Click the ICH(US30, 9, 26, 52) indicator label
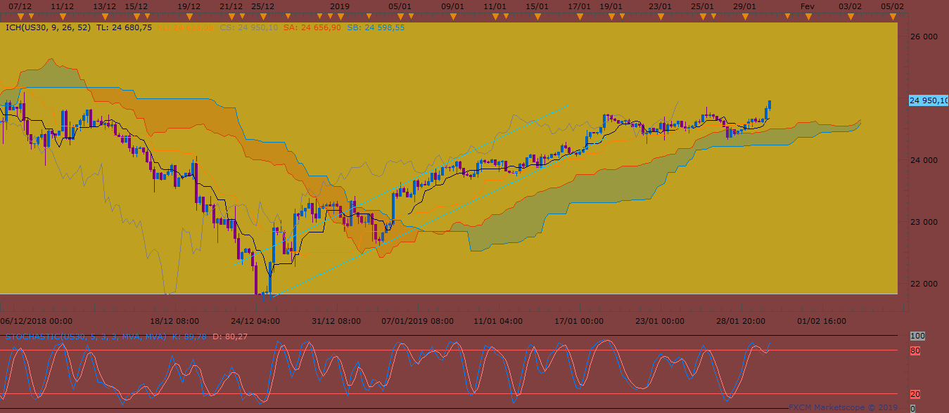This screenshot has height=413, width=949. pyautogui.click(x=48, y=27)
